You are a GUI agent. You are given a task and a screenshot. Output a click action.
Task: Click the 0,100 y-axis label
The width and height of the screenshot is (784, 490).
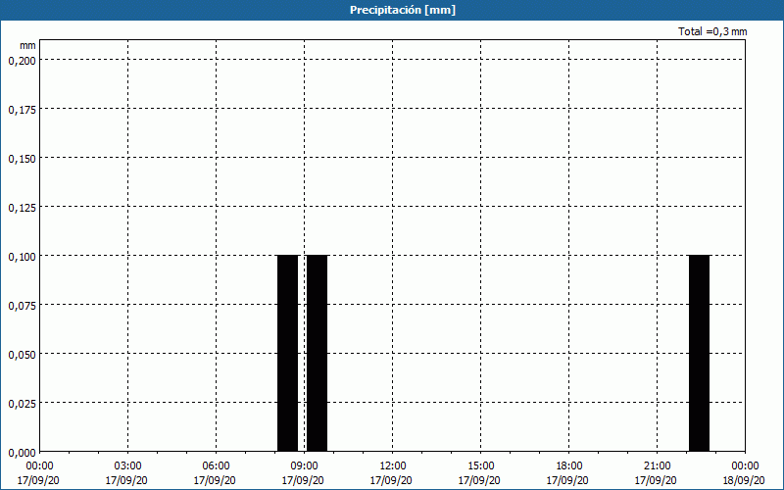[22, 257]
